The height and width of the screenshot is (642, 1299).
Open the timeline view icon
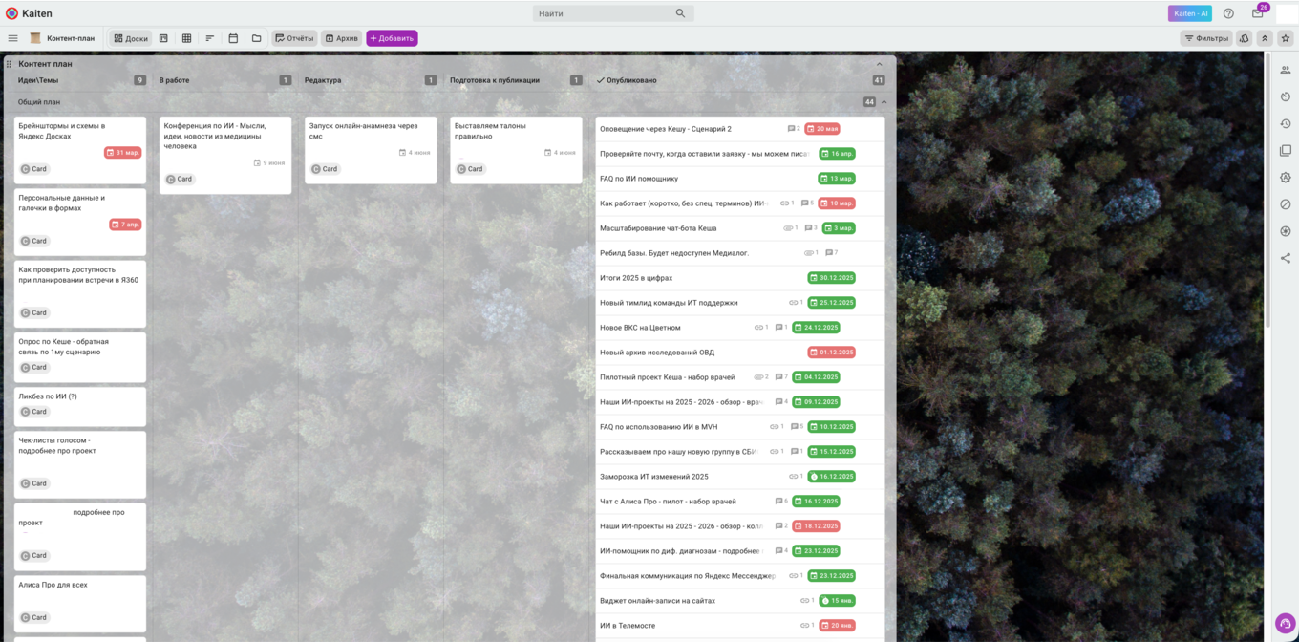(x=210, y=38)
